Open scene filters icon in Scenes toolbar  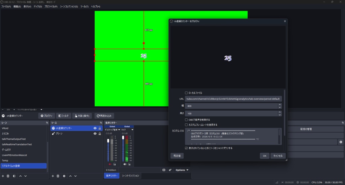tap(14, 176)
